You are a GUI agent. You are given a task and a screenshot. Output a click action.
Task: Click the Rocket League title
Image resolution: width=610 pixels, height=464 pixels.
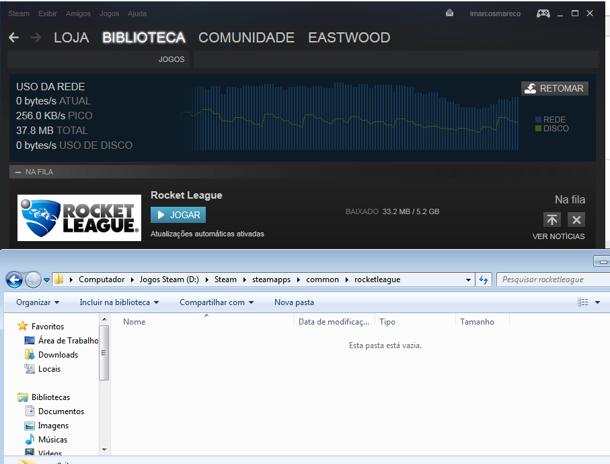coord(186,195)
